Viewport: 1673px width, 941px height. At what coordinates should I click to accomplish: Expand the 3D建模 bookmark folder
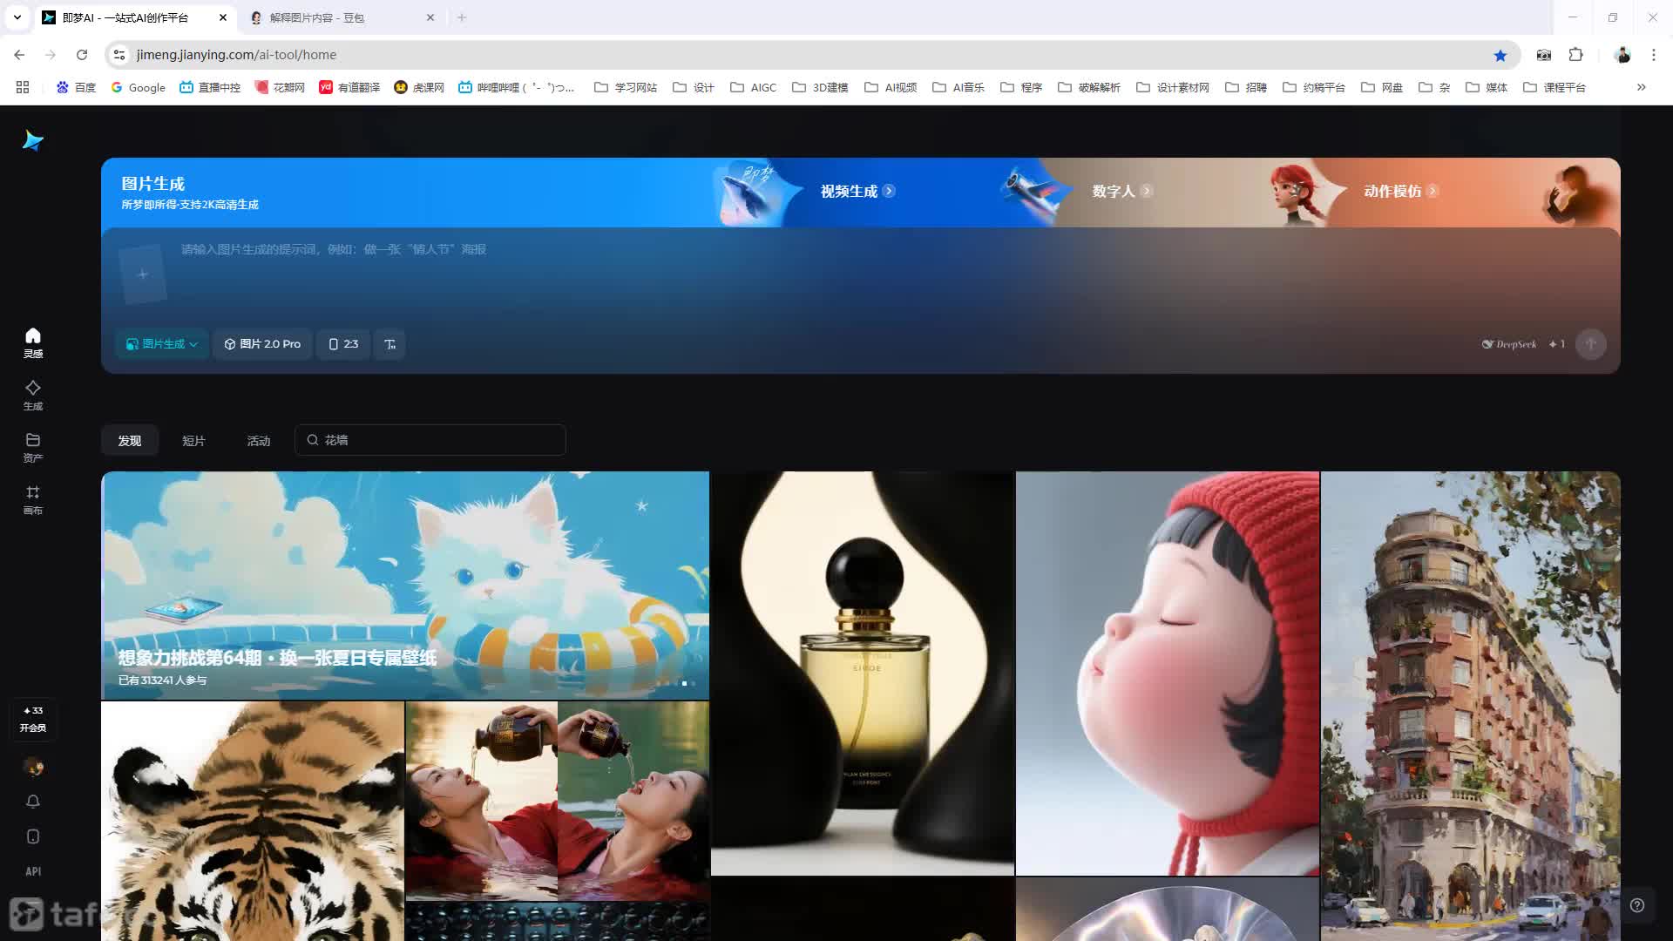pos(820,87)
